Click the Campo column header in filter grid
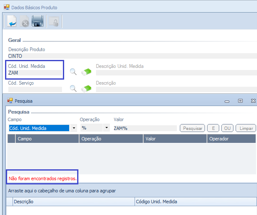257x215 pixels. [x=47, y=139]
